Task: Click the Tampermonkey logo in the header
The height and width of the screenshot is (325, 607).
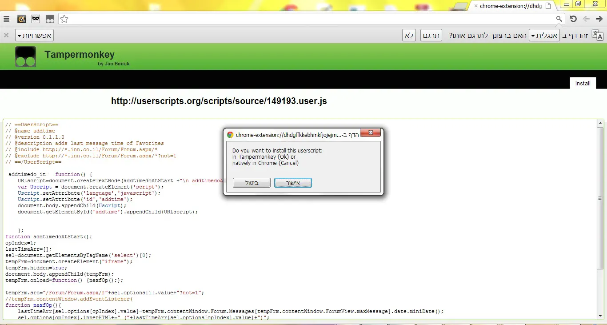Action: pos(26,57)
